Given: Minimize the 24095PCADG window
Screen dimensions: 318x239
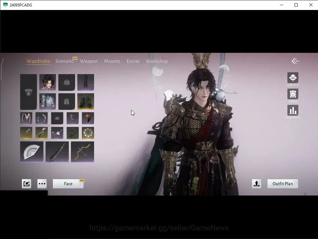Looking at the screenshot, I should 282,5.
